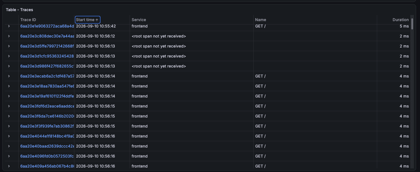Image resolution: width=420 pixels, height=172 pixels.
Task: Open trace 6aa20e3f6da7ce6146b2020 link
Action: tap(47, 116)
